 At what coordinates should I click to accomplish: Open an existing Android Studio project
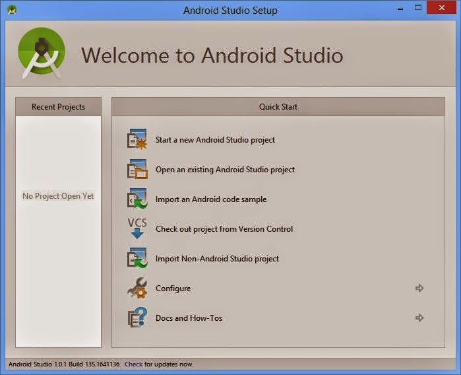pyautogui.click(x=225, y=170)
